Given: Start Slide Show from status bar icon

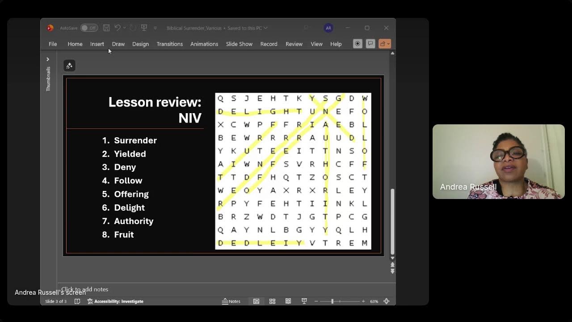Looking at the screenshot, I should pyautogui.click(x=304, y=301).
